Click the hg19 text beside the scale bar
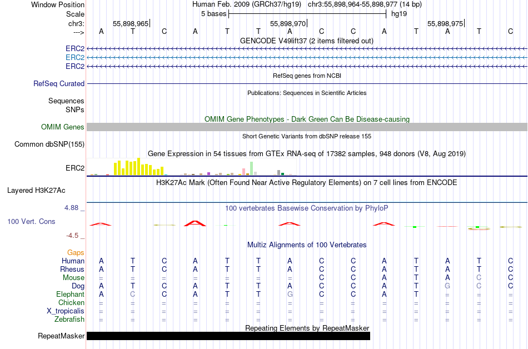 coord(399,14)
